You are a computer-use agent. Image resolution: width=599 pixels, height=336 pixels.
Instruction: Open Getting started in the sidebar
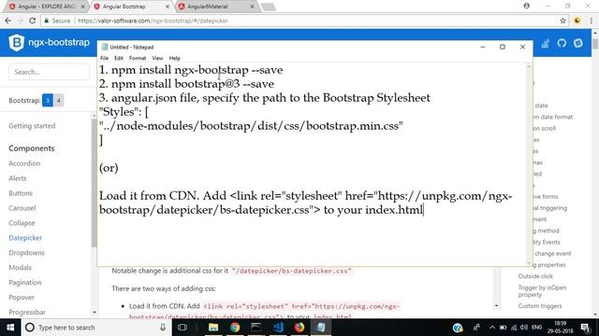pyautogui.click(x=32, y=126)
